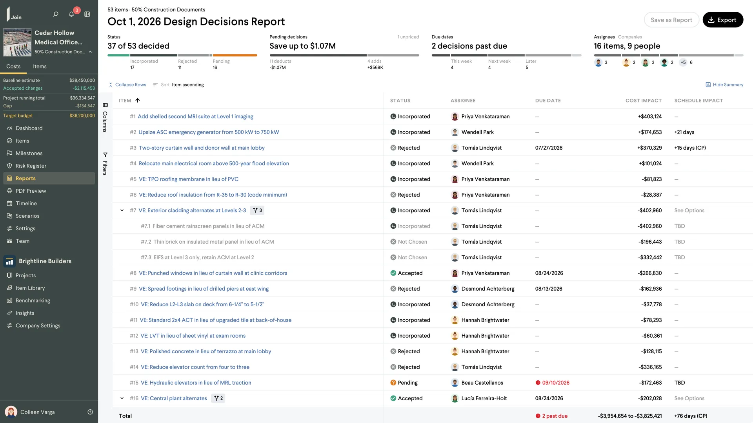Open Insights sparkline icon
753x423 pixels.
[x=9, y=313]
